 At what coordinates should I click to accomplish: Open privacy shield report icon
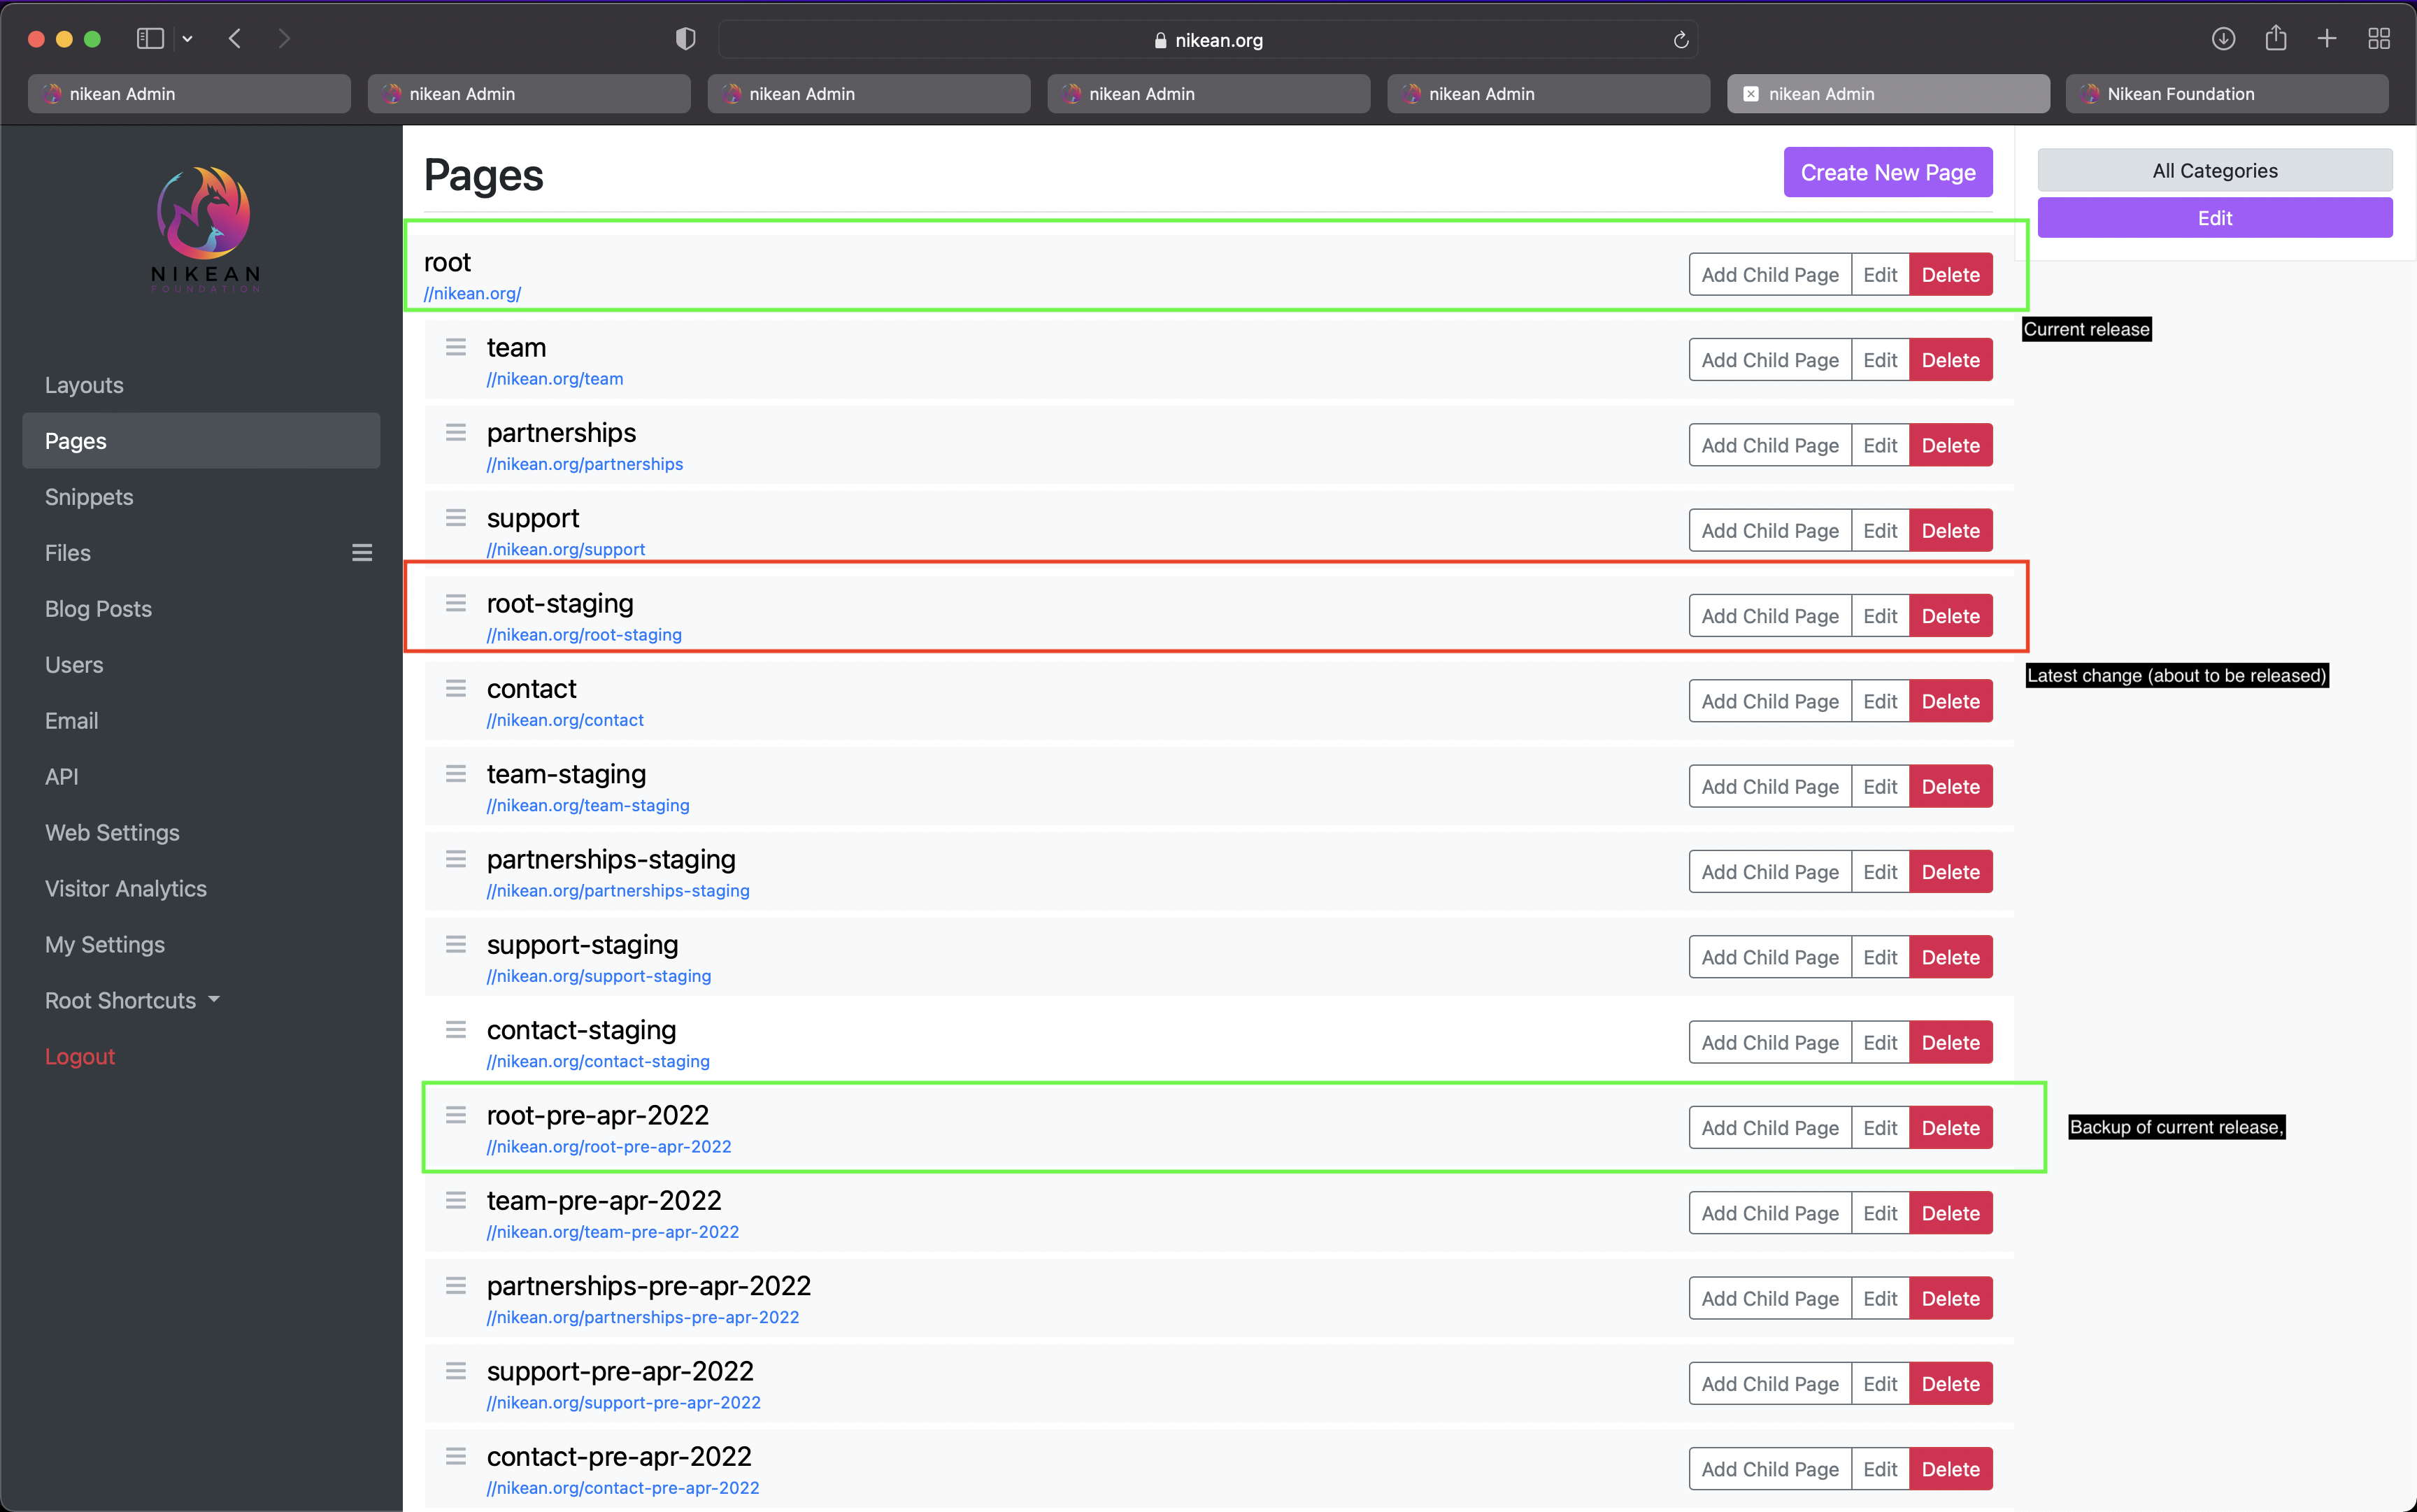tap(685, 39)
